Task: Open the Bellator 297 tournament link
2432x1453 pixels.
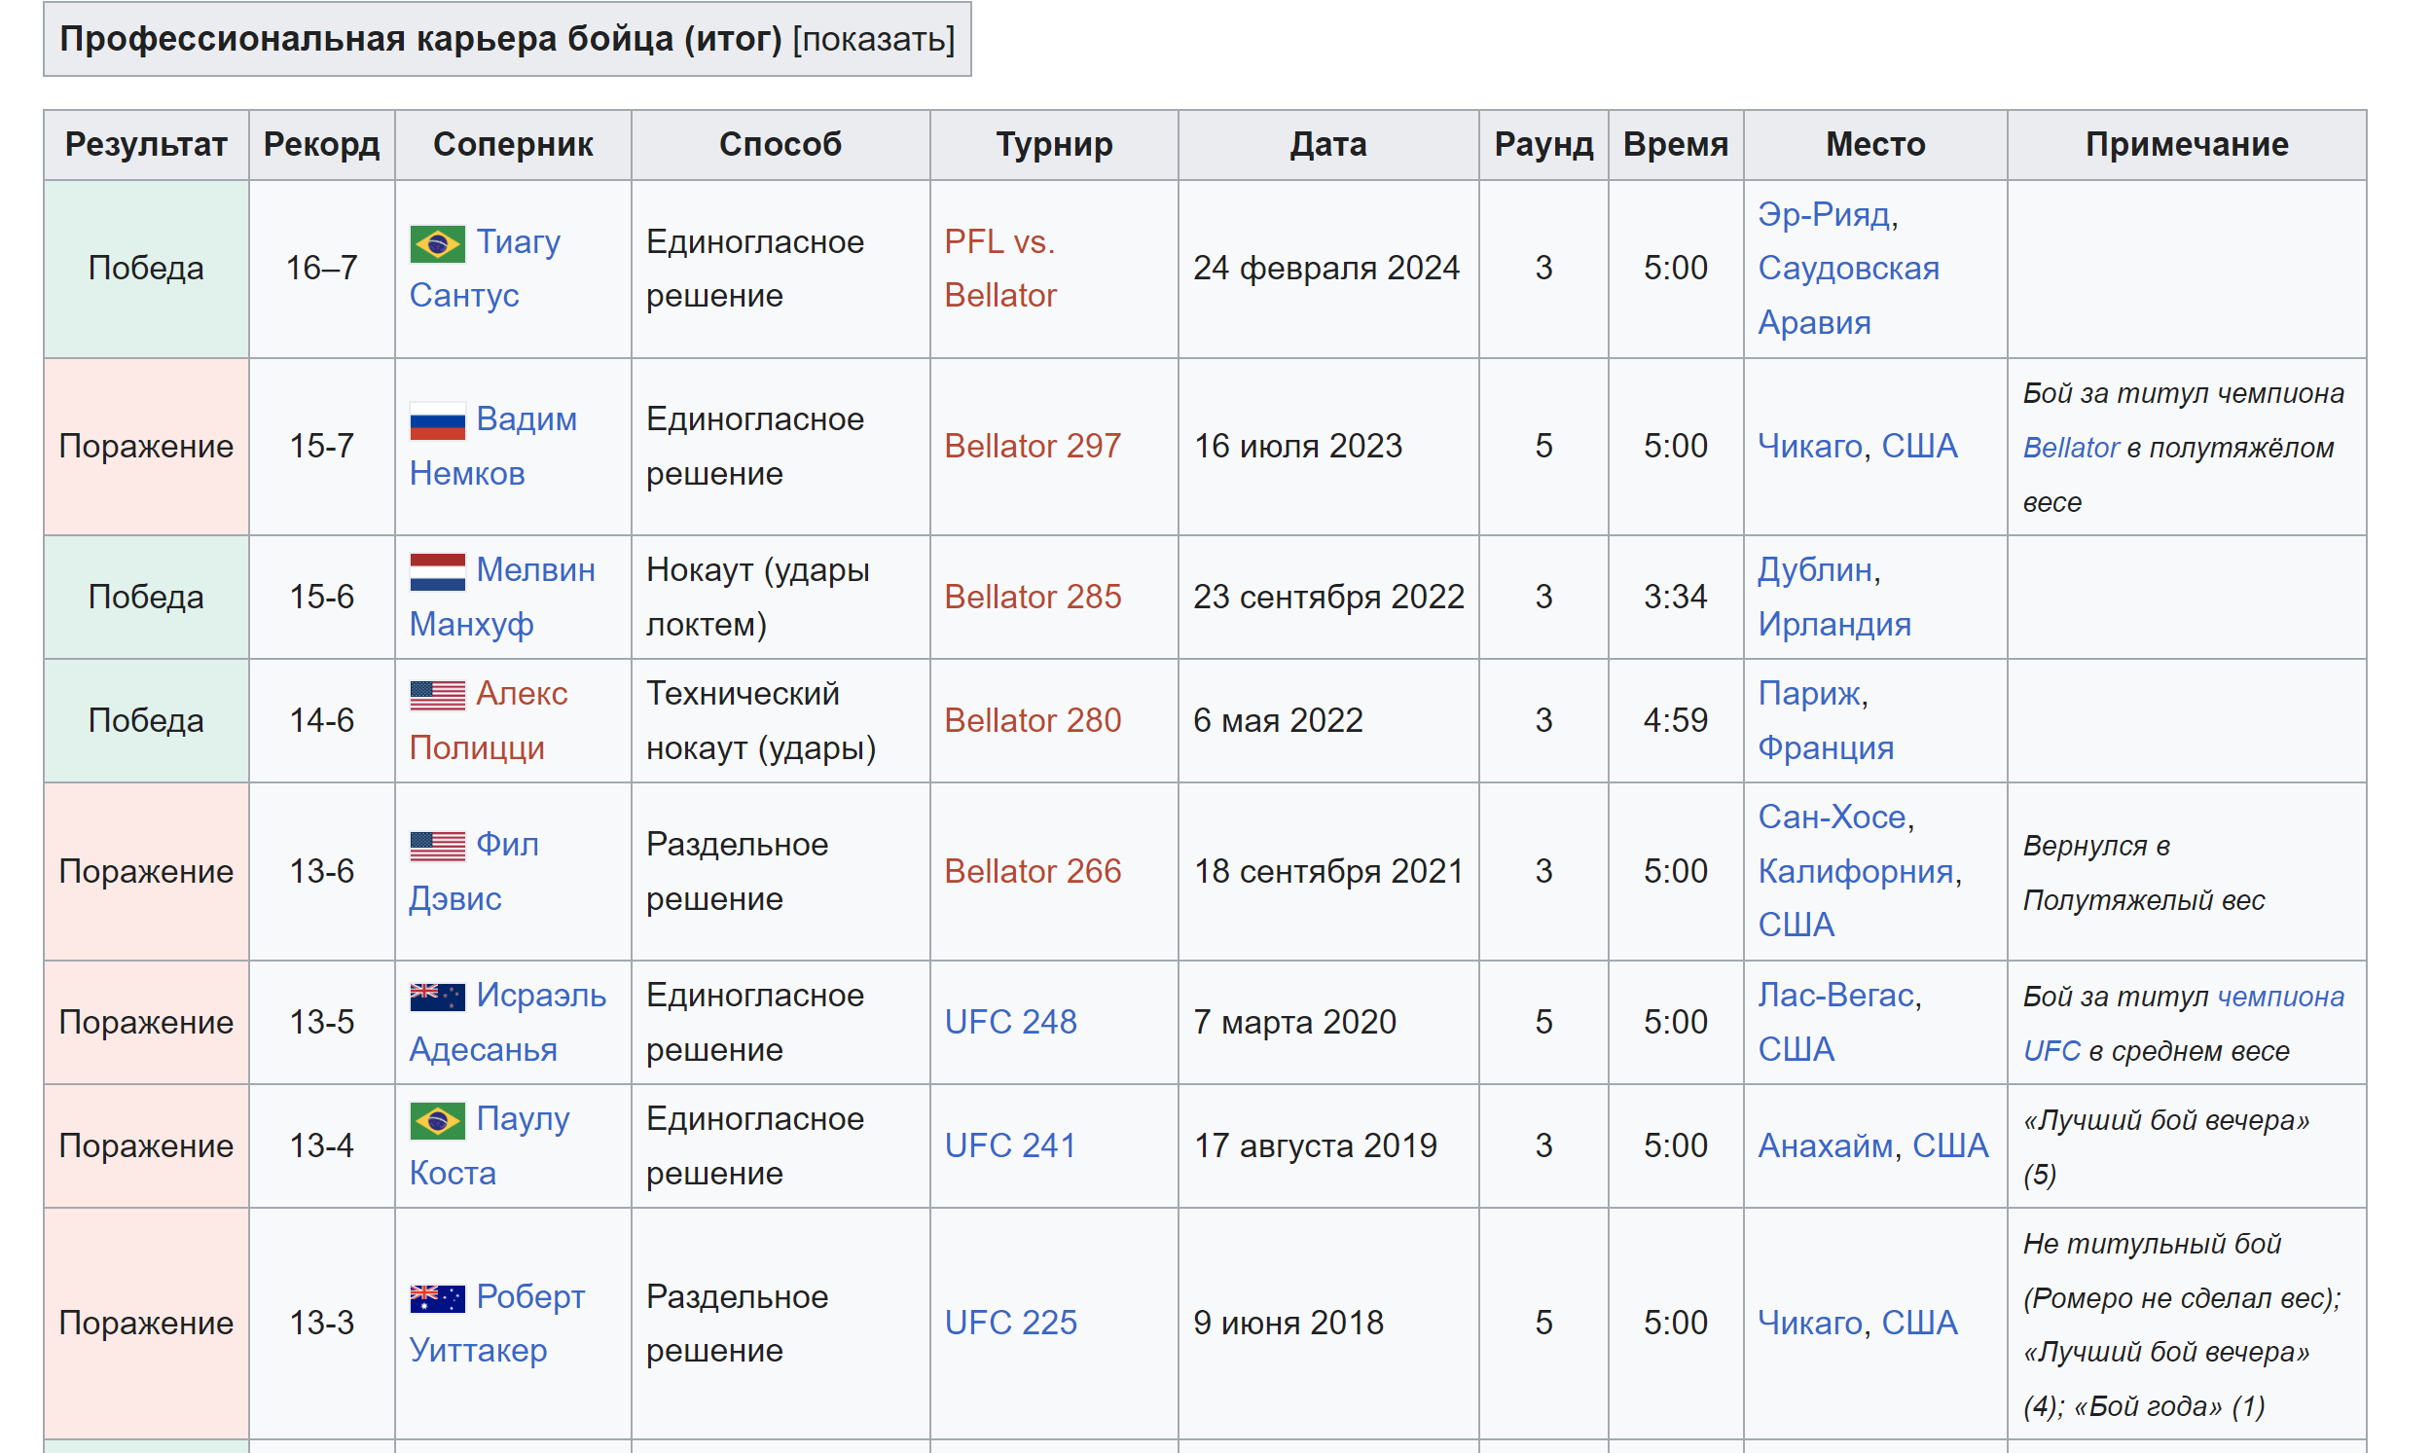Action: (1032, 447)
